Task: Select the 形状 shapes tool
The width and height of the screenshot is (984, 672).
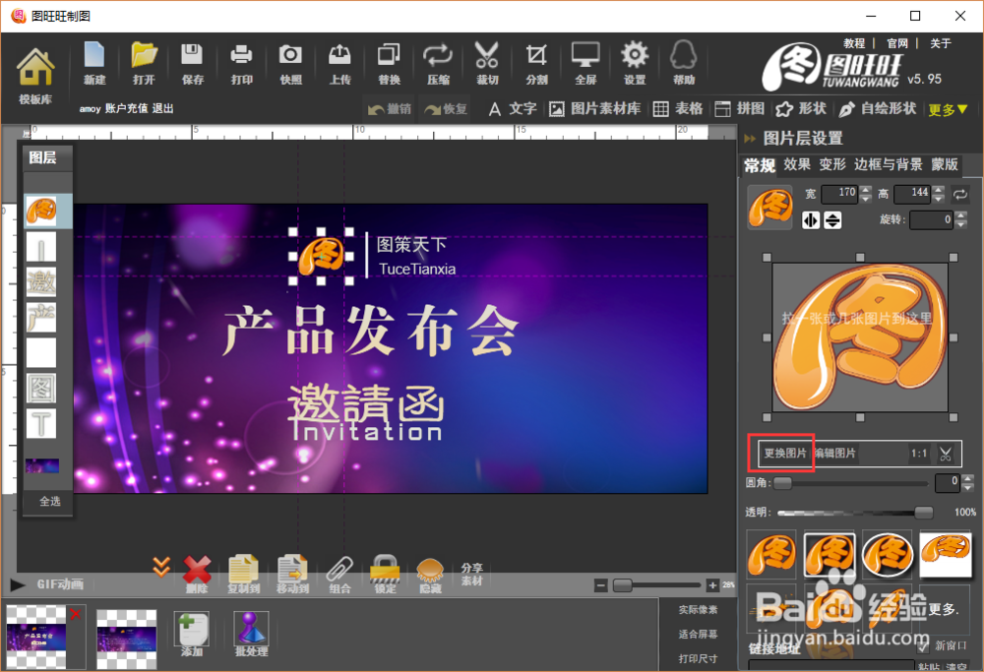Action: 800,108
